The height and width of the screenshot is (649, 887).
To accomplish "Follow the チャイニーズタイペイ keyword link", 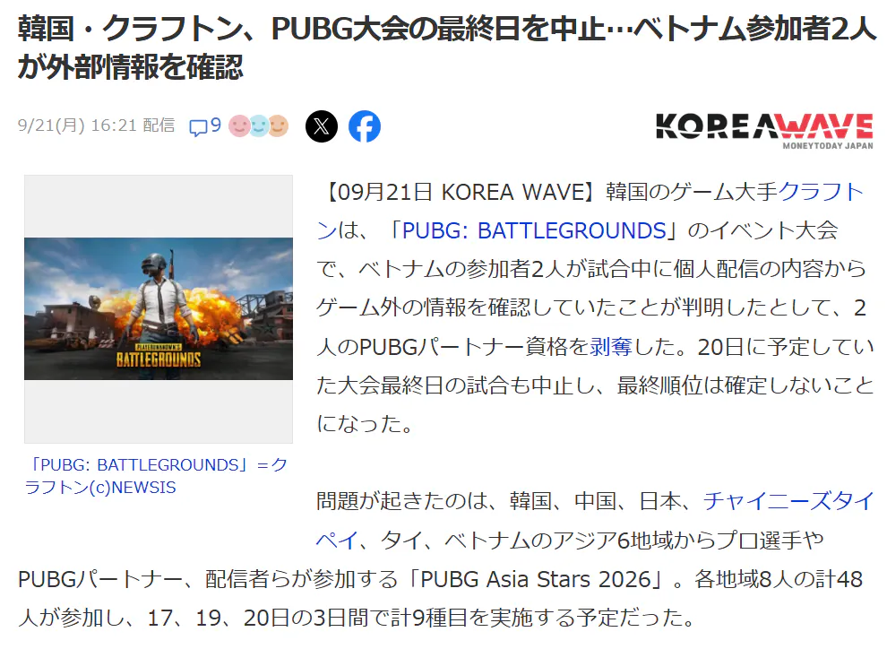I will click(x=788, y=501).
